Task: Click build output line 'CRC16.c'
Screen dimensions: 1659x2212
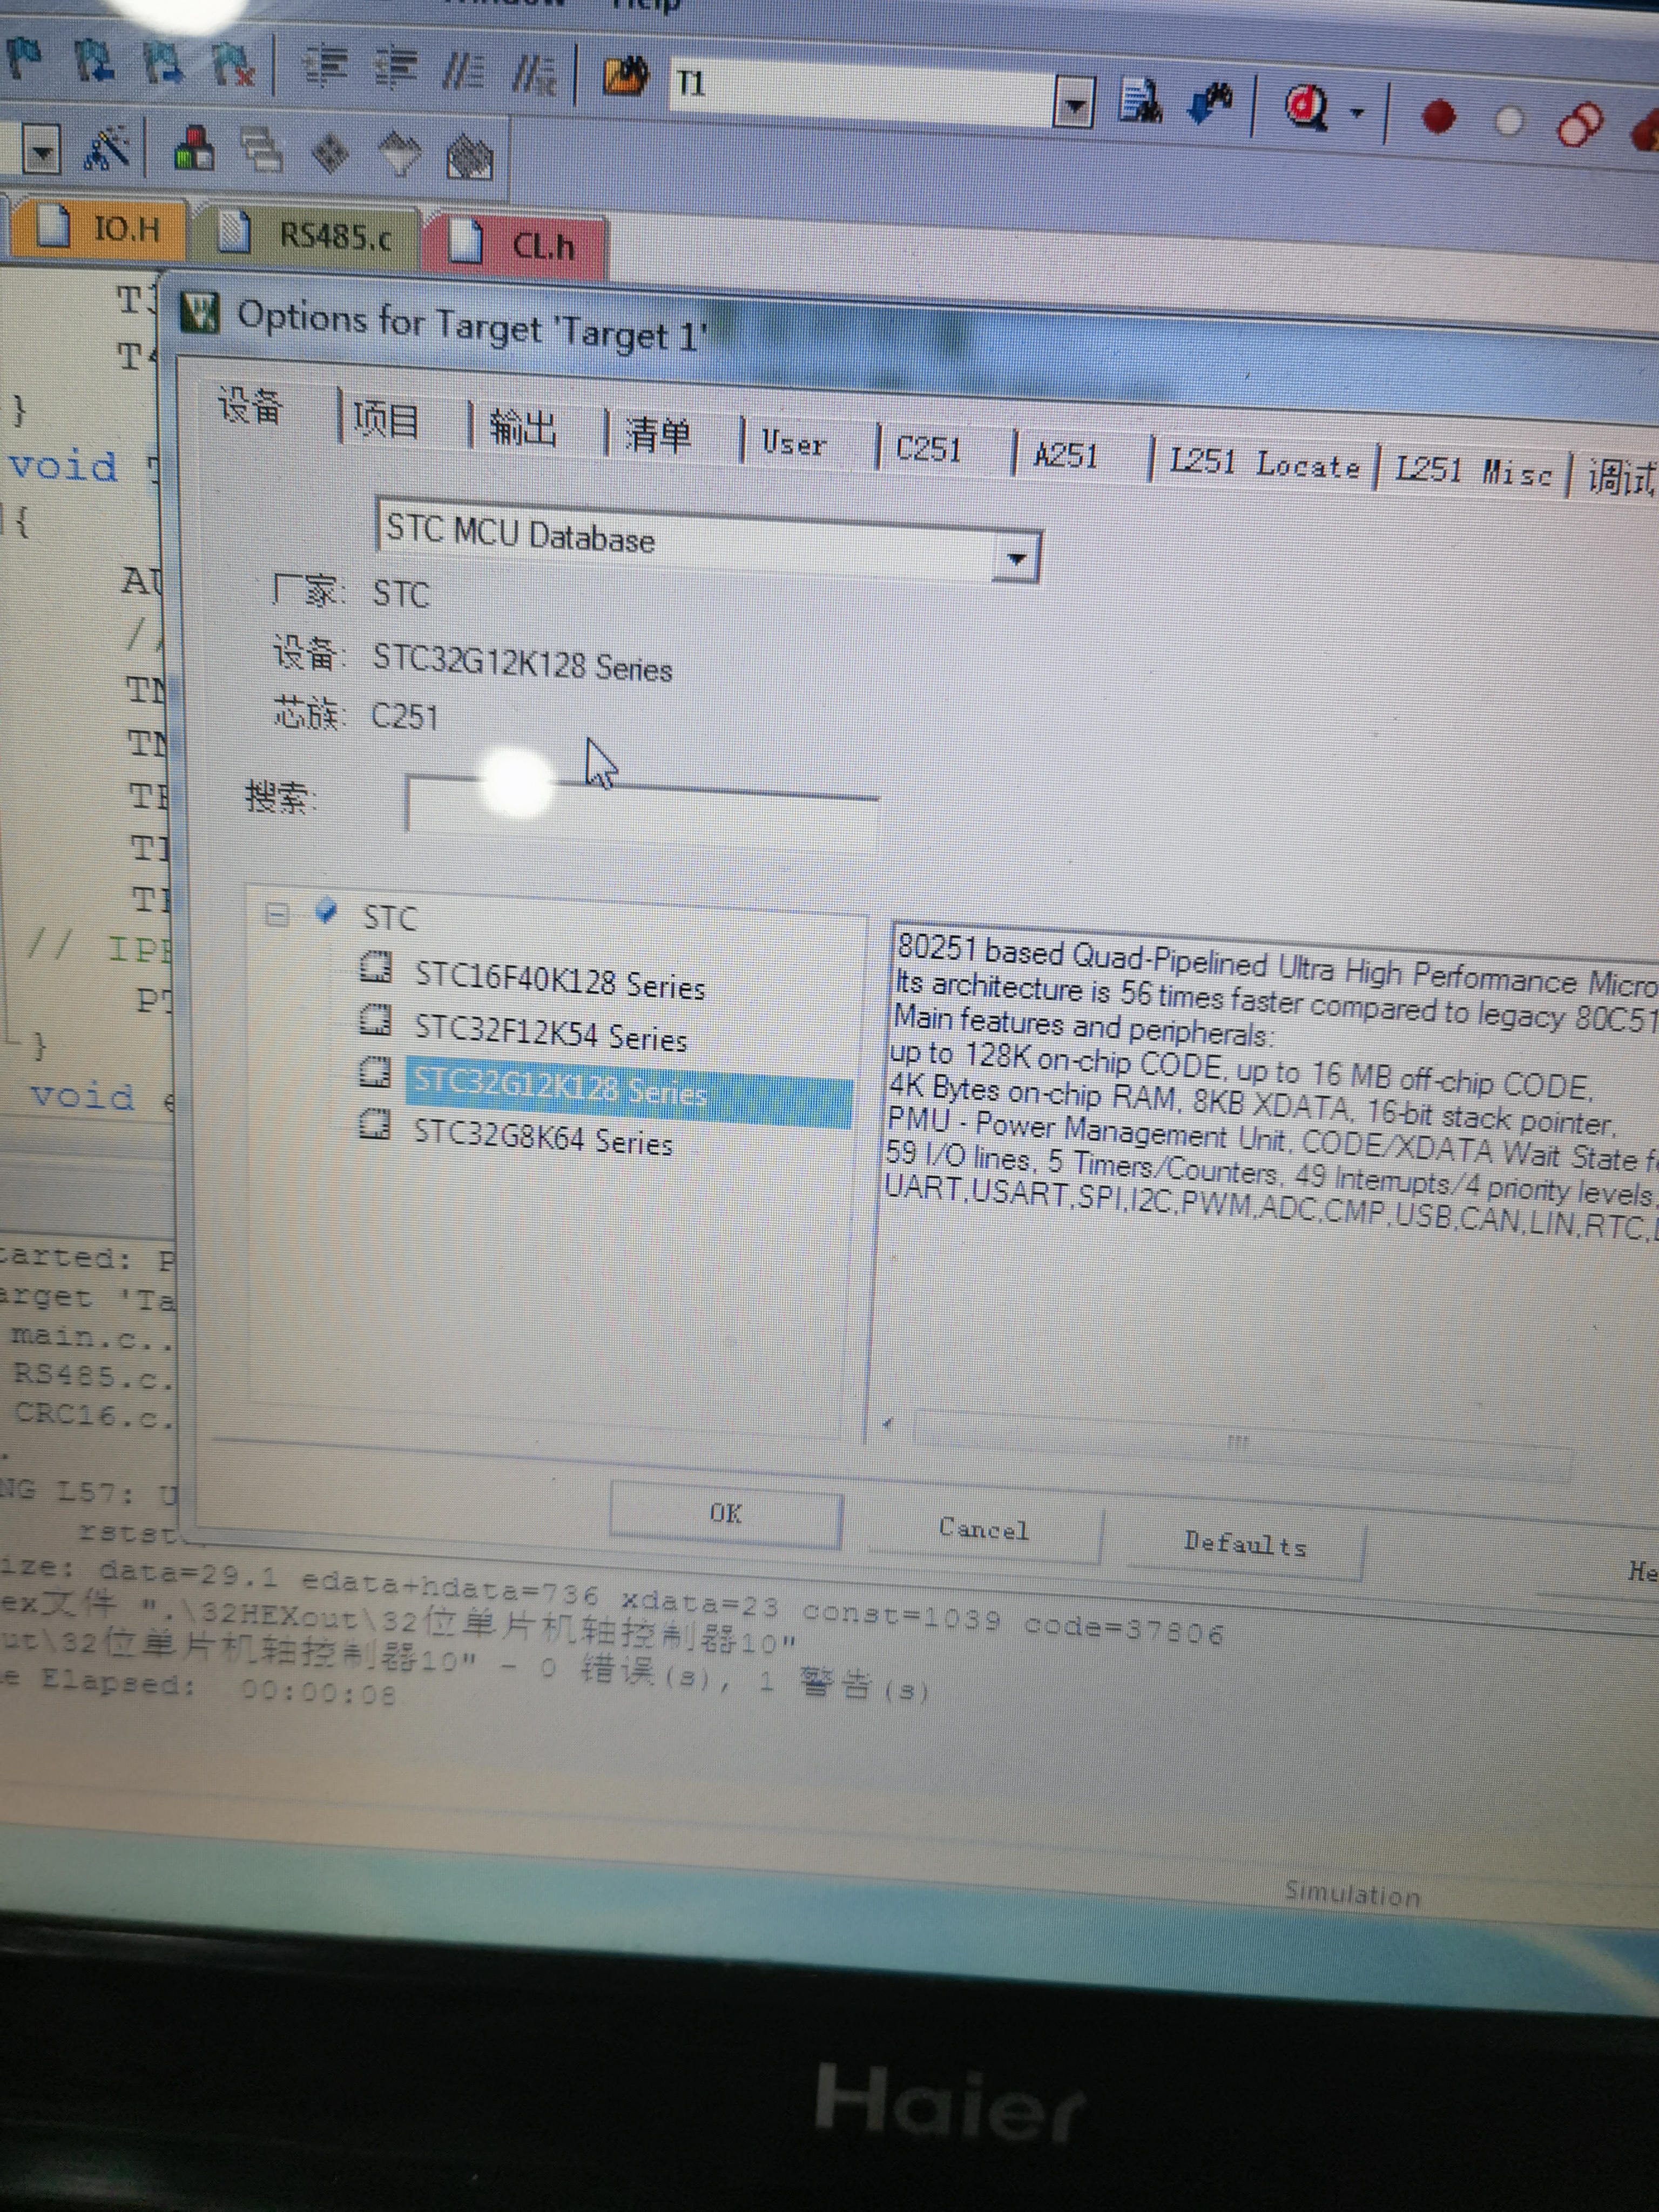Action: (x=94, y=1415)
